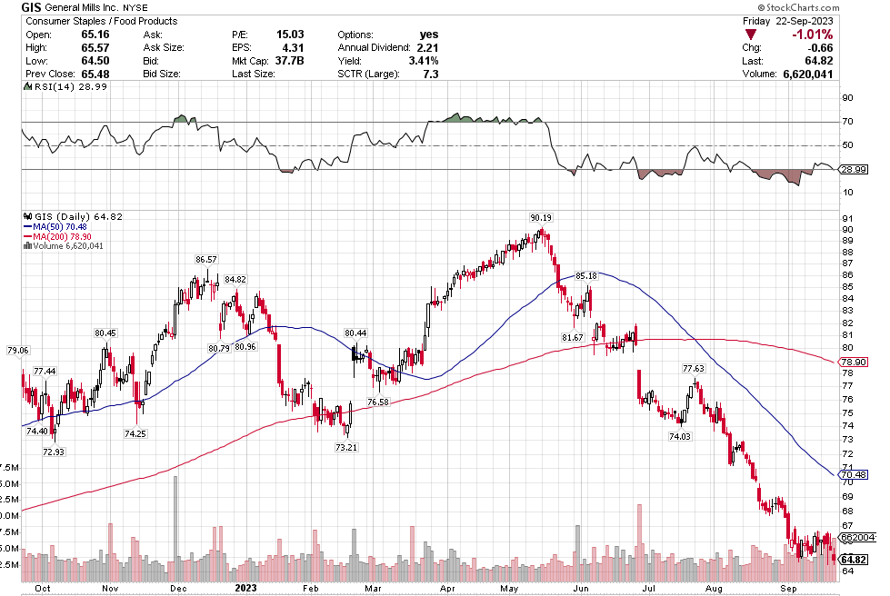Image resolution: width=890 pixels, height=596 pixels.
Task: Click the Consumer Staples / Food Products sector text
Action: pos(88,21)
